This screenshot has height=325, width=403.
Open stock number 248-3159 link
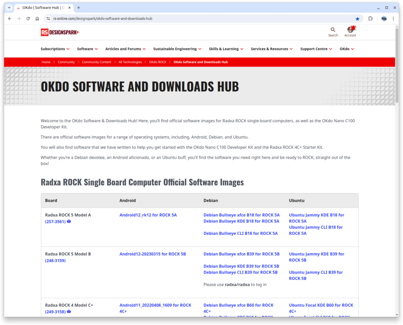[55, 260]
